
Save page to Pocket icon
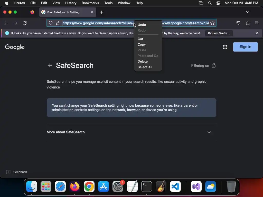click(x=238, y=23)
